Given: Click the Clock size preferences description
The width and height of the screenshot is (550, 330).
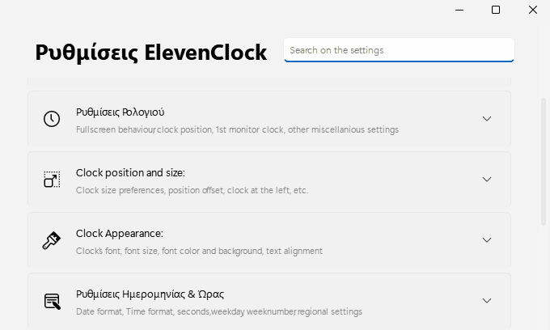Looking at the screenshot, I should click(x=192, y=190).
